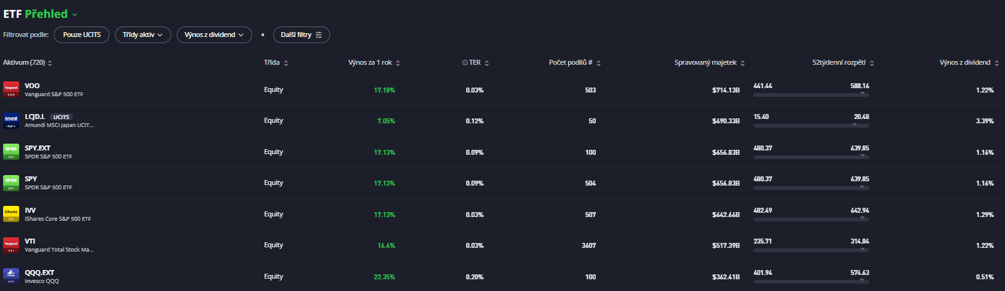1005x291 pixels.
Task: Open the iShares Core S&P 500 ETF link
Action: point(57,219)
